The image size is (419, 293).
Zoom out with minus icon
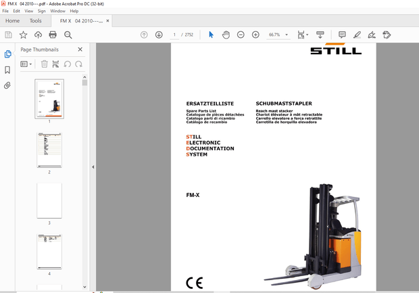tap(241, 35)
